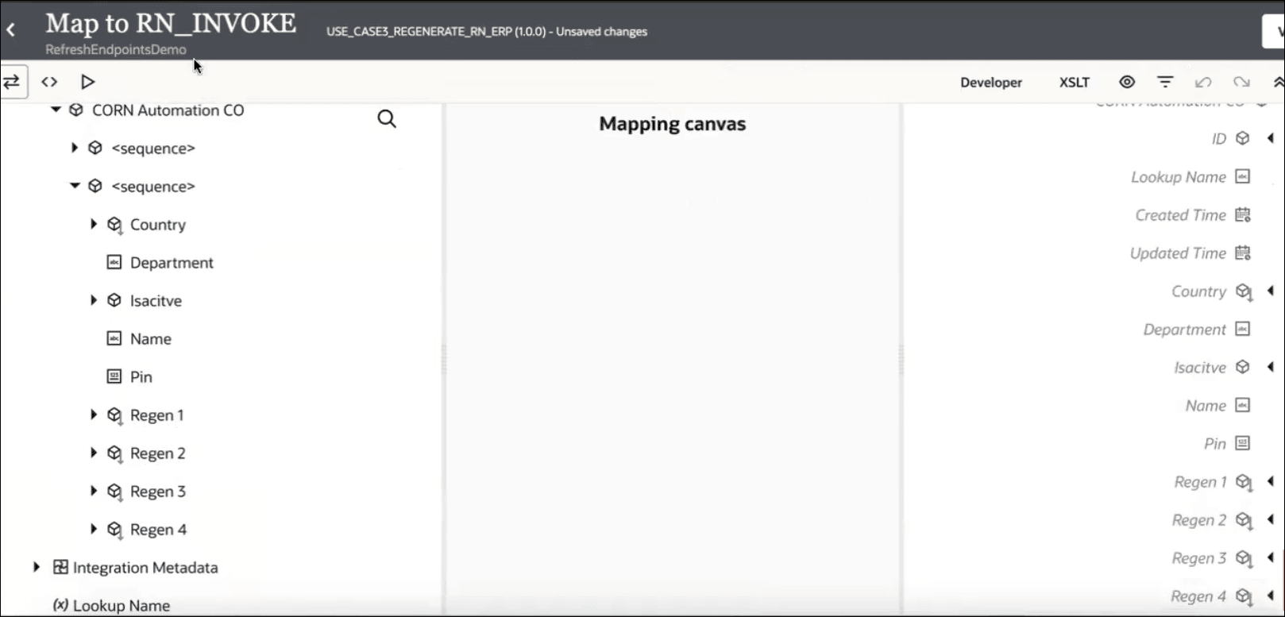The width and height of the screenshot is (1285, 617).
Task: Click the target Name type icon
Action: [x=1243, y=405]
